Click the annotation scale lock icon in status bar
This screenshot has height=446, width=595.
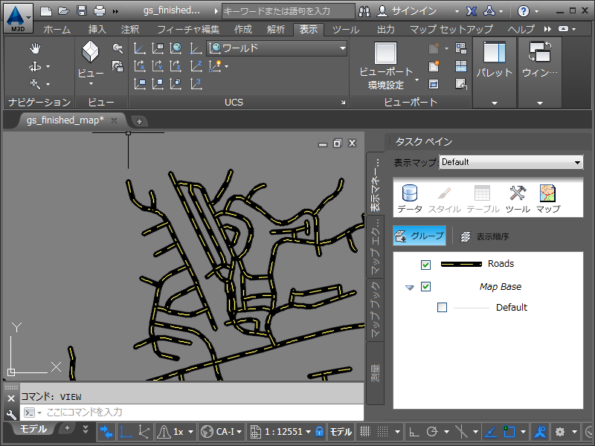319,432
